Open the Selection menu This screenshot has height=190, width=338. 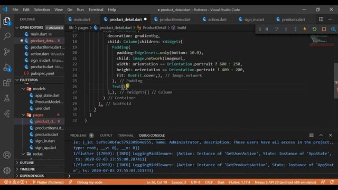42,9
